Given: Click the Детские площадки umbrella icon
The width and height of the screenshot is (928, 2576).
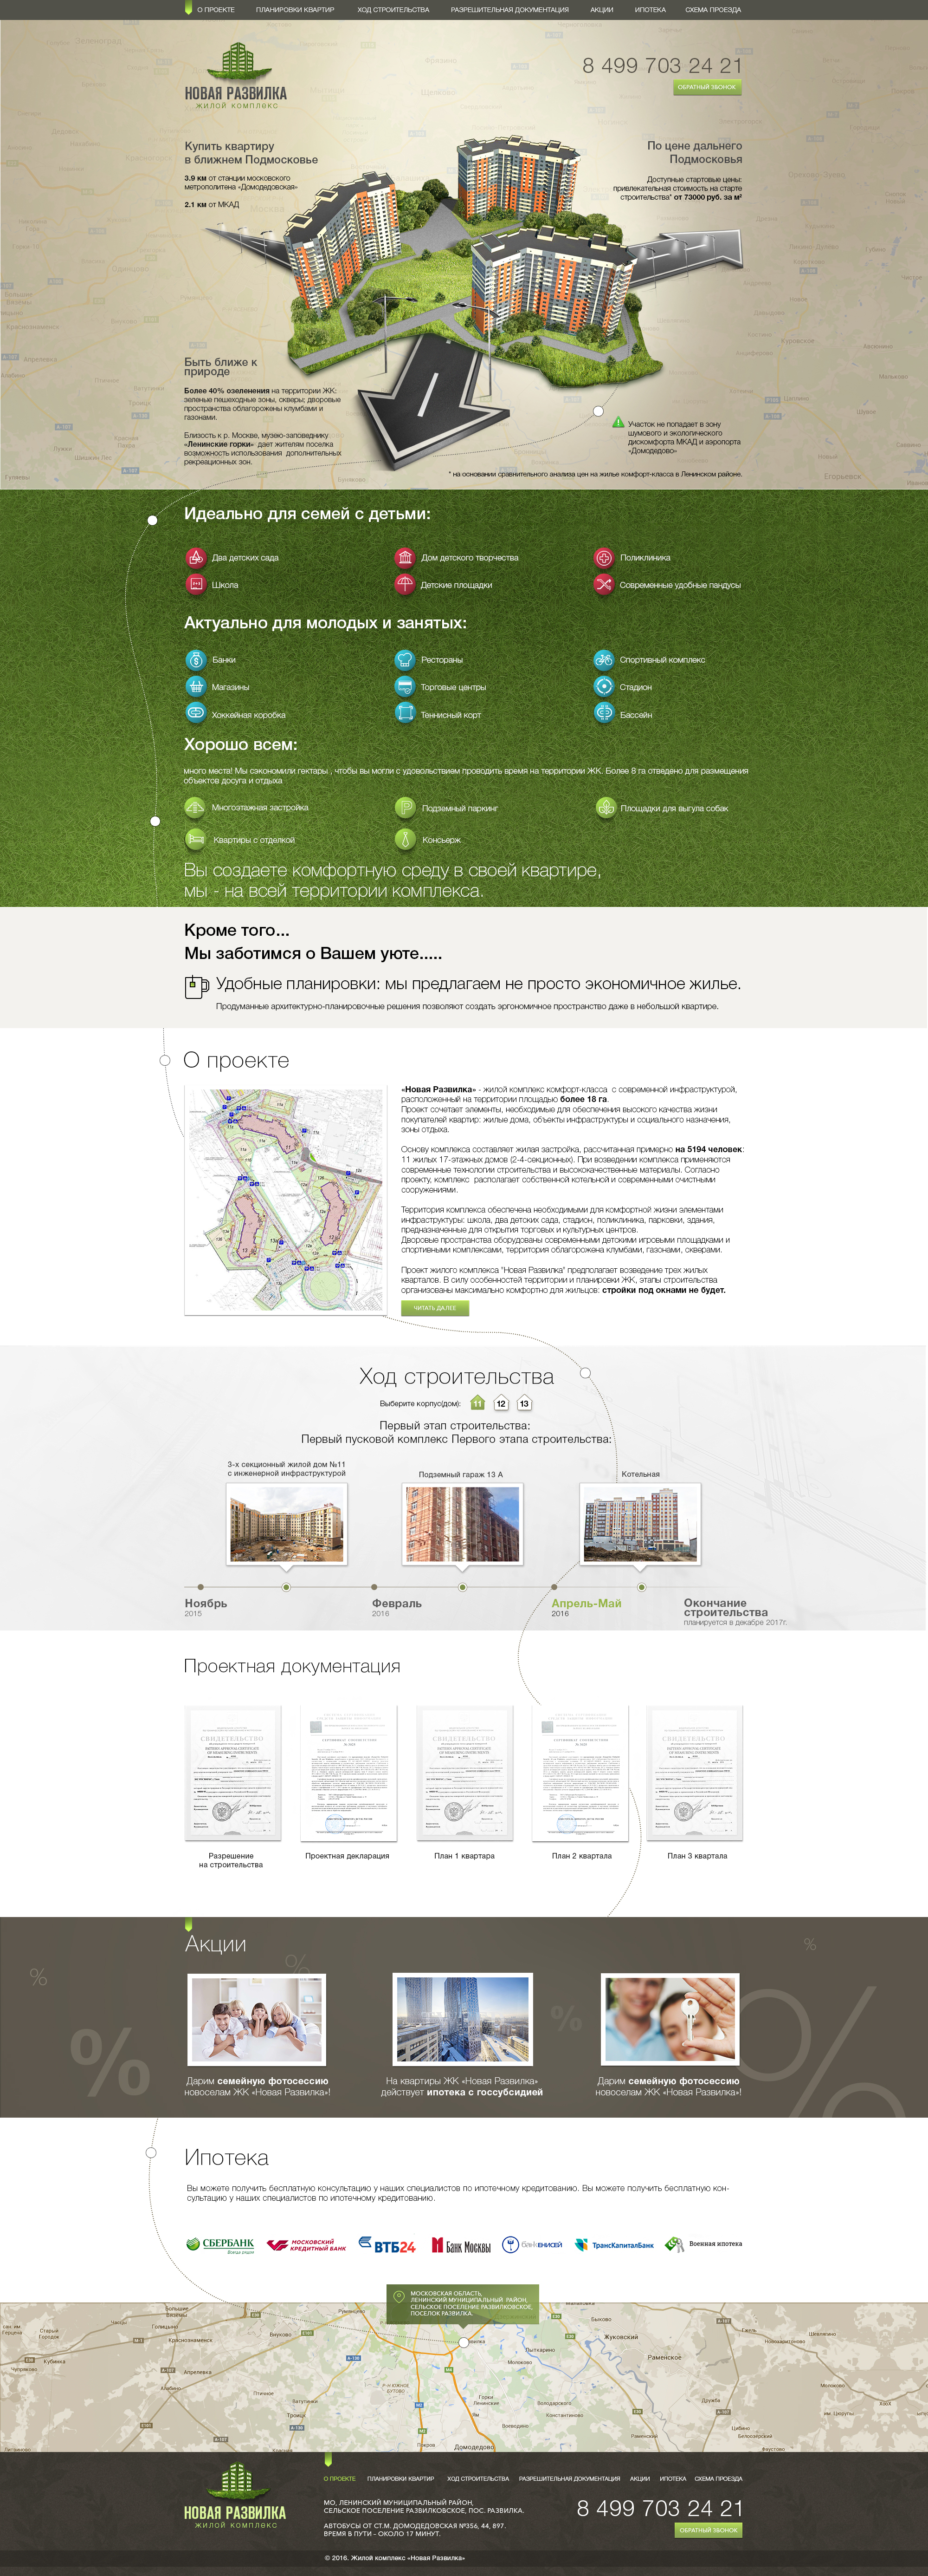Looking at the screenshot, I should [405, 584].
